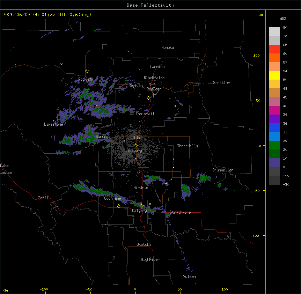Click the white asterisk east of Innisfail
This screenshot has width=301, height=294.
coord(175,106)
